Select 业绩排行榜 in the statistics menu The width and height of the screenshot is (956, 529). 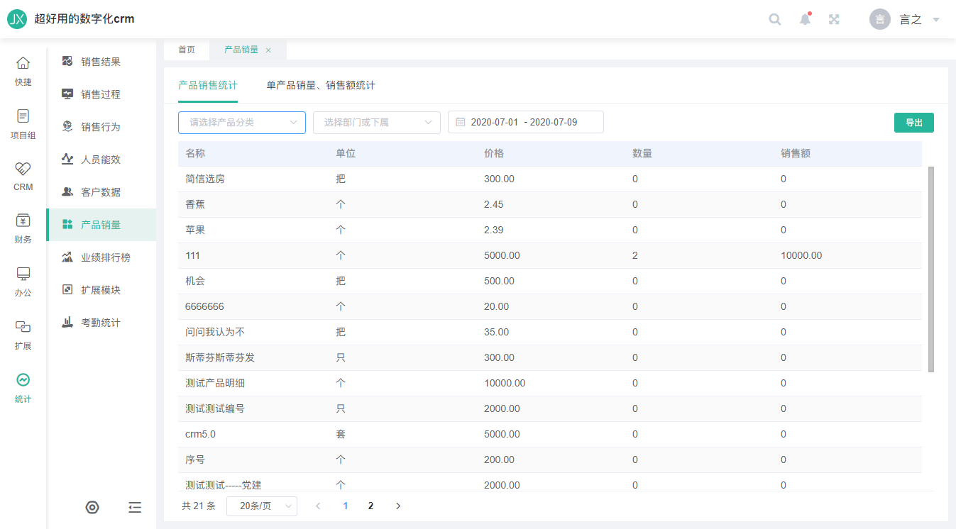coord(105,257)
